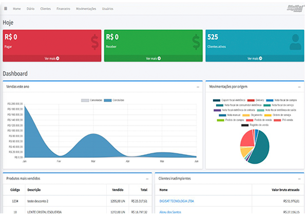Open the hamburger sidebar menu
The image size is (308, 216).
click(6, 9)
